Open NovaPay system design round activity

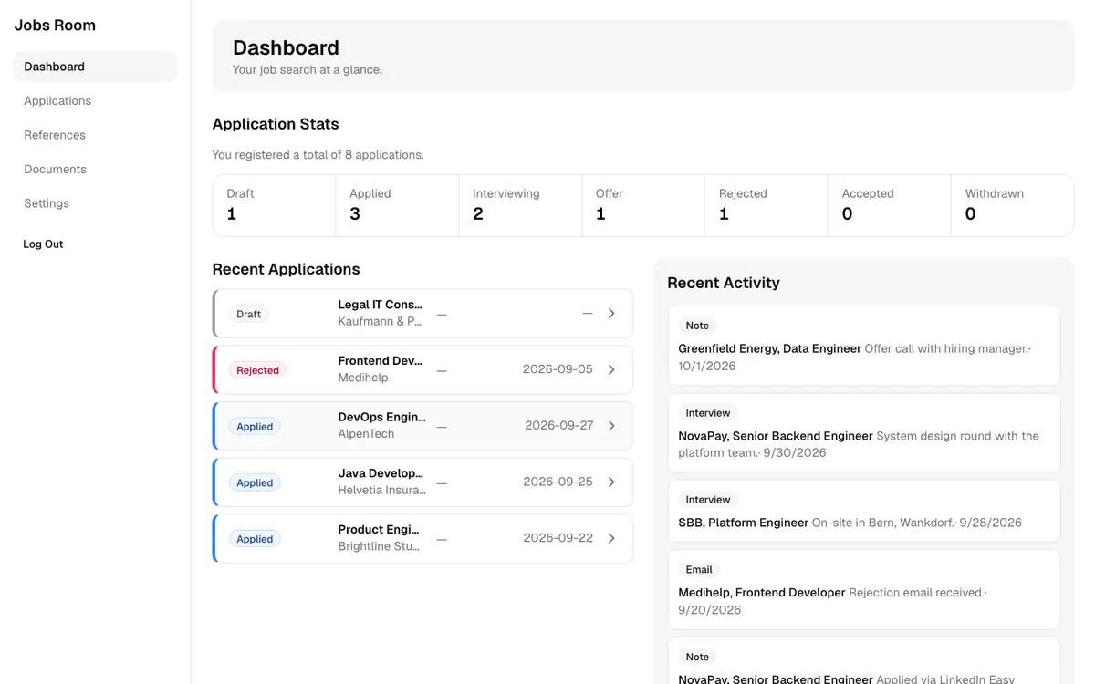864,433
